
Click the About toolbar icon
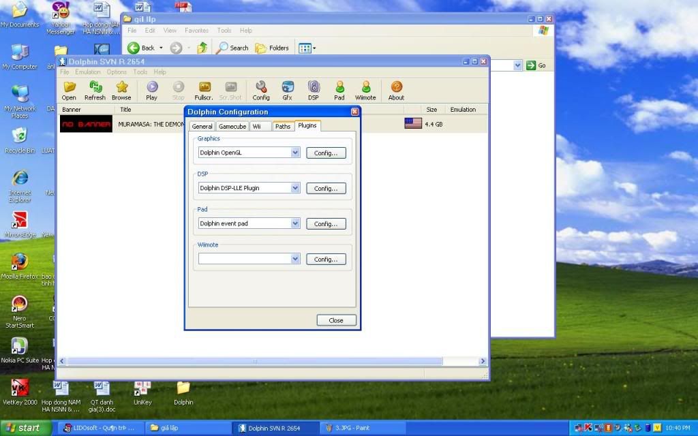click(x=396, y=91)
